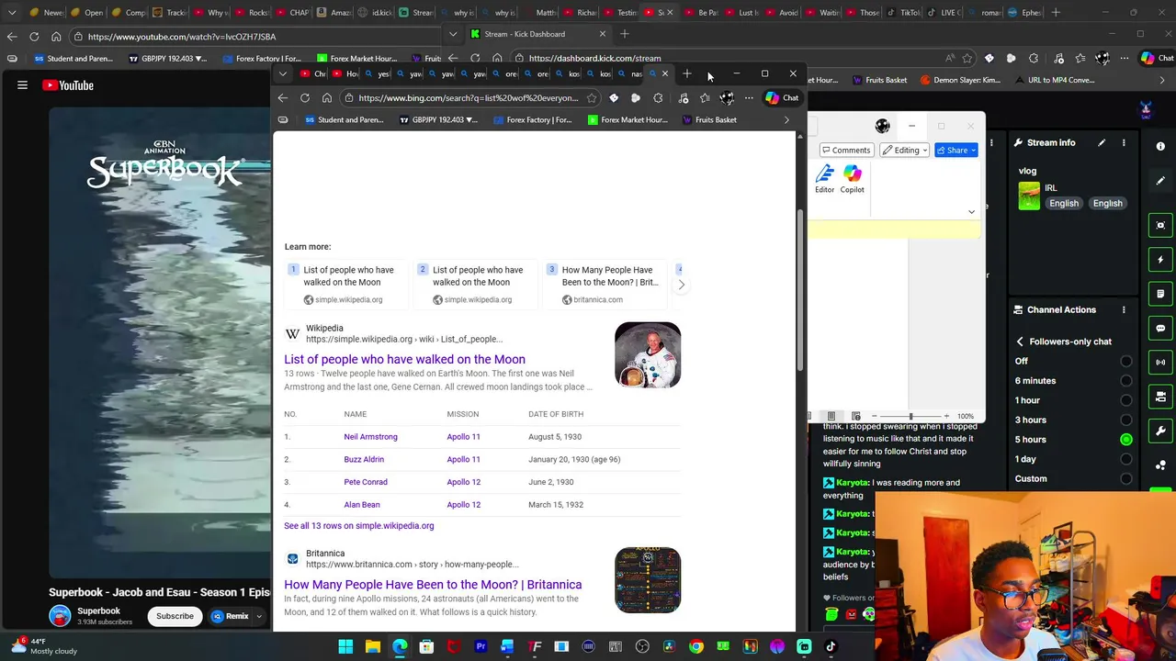This screenshot has width=1176, height=661.
Task: Go back from Followers-only chat submenu
Action: (x=1020, y=342)
